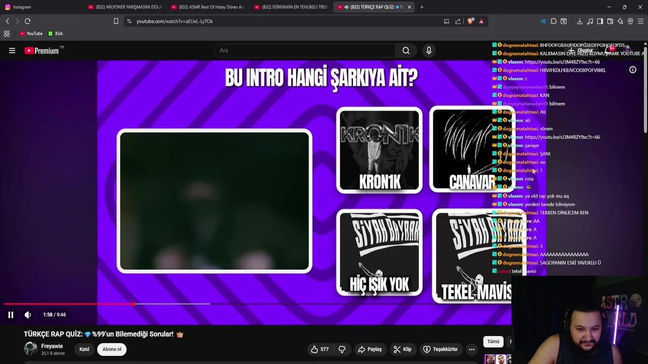Open the Freyawie channel name link
The width and height of the screenshot is (648, 364).
(52, 346)
